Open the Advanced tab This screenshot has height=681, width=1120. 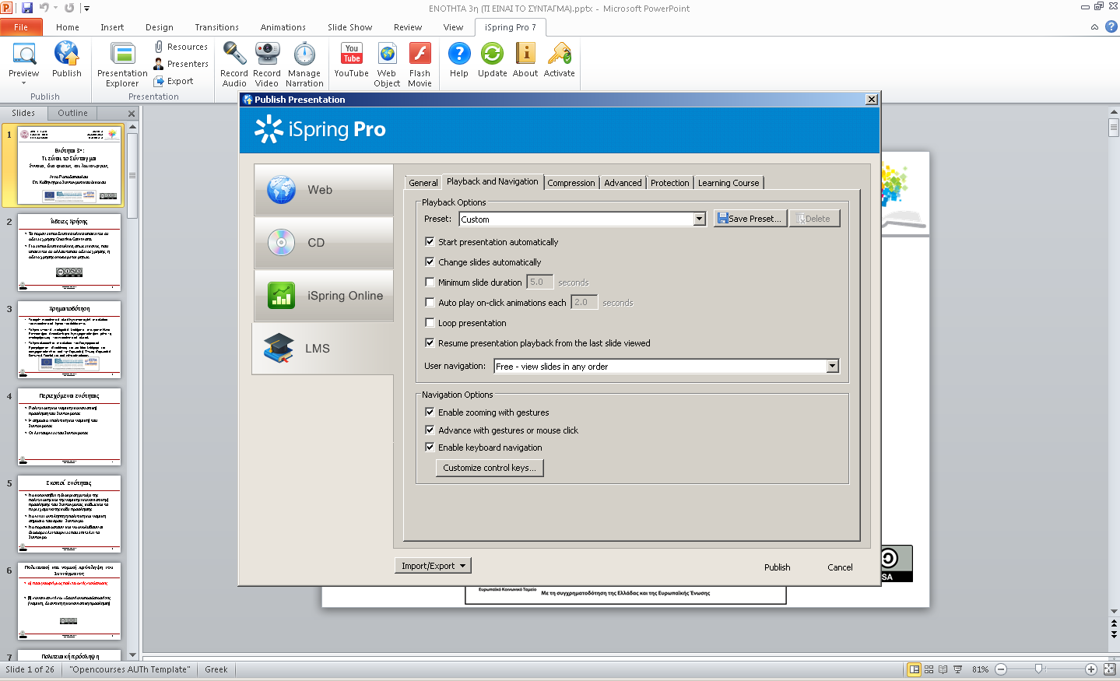coord(623,183)
